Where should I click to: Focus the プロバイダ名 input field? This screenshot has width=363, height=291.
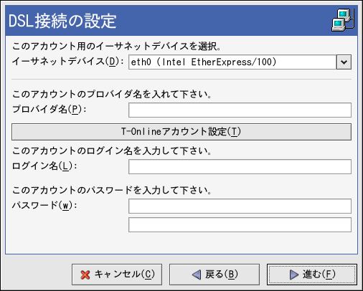click(240, 110)
